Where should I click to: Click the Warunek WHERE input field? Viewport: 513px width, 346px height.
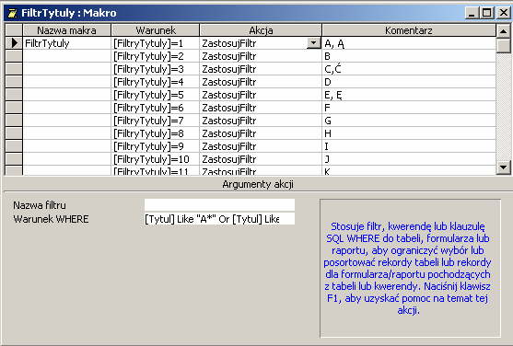click(219, 219)
